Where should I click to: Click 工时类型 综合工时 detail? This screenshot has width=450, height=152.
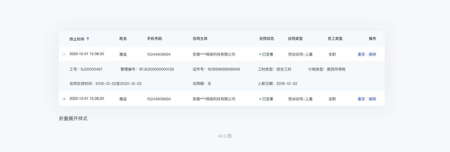pyautogui.click(x=274, y=69)
